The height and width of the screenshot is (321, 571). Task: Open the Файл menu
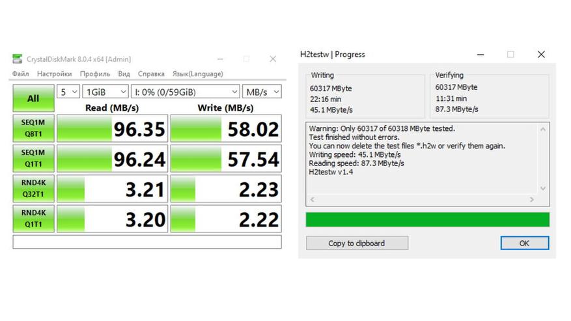(20, 74)
